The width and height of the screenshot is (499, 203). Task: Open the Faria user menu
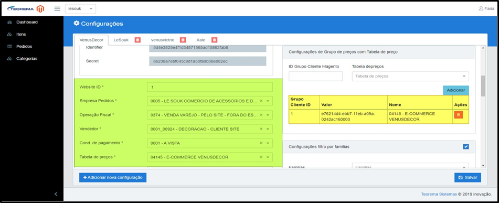[x=486, y=8]
